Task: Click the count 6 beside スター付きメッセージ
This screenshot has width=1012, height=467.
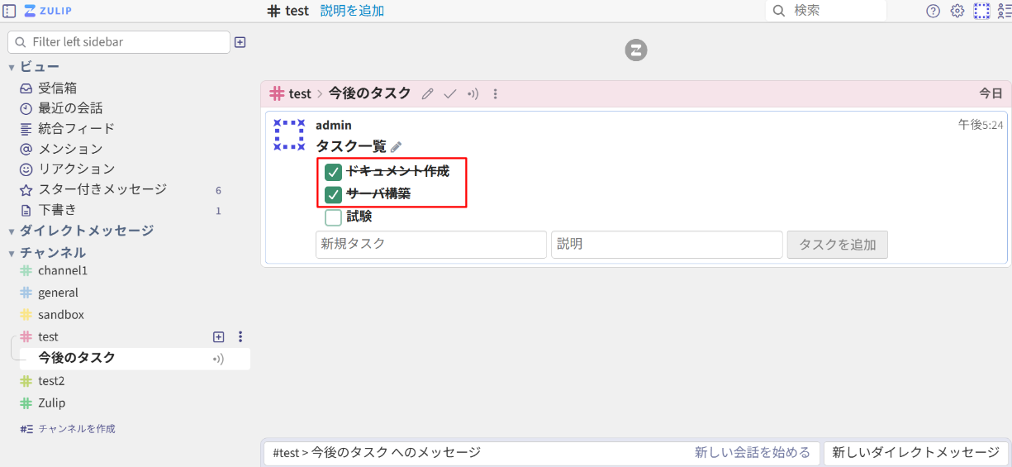Action: [218, 190]
